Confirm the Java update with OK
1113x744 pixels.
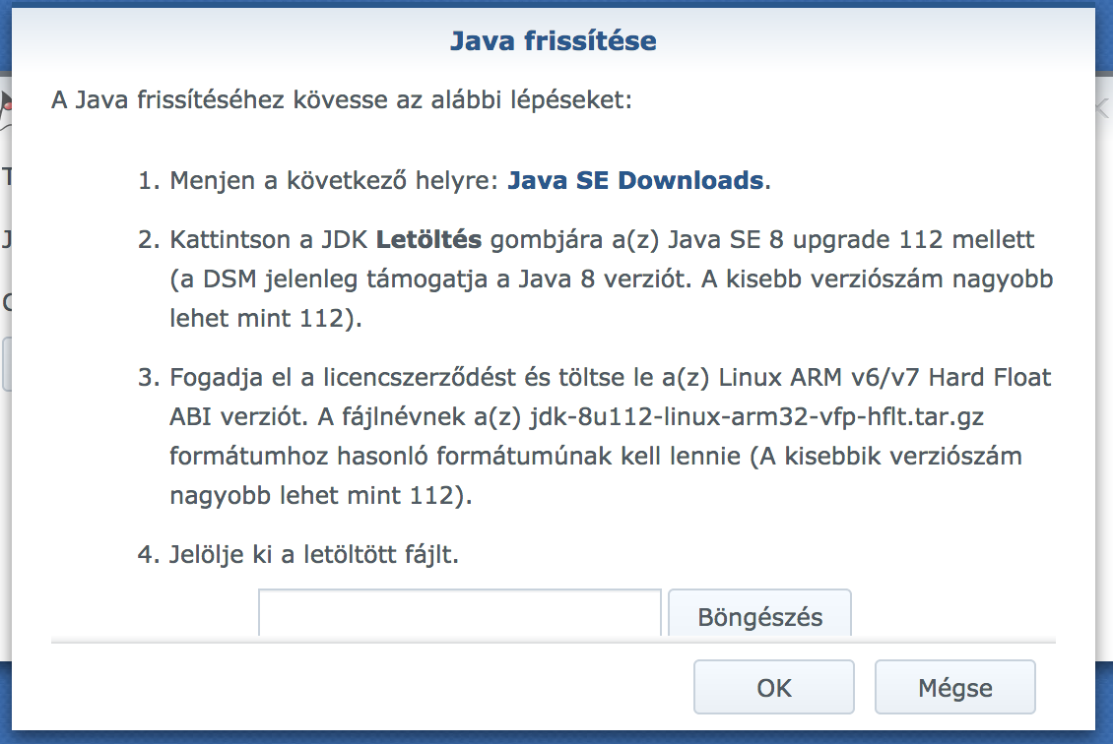(773, 686)
